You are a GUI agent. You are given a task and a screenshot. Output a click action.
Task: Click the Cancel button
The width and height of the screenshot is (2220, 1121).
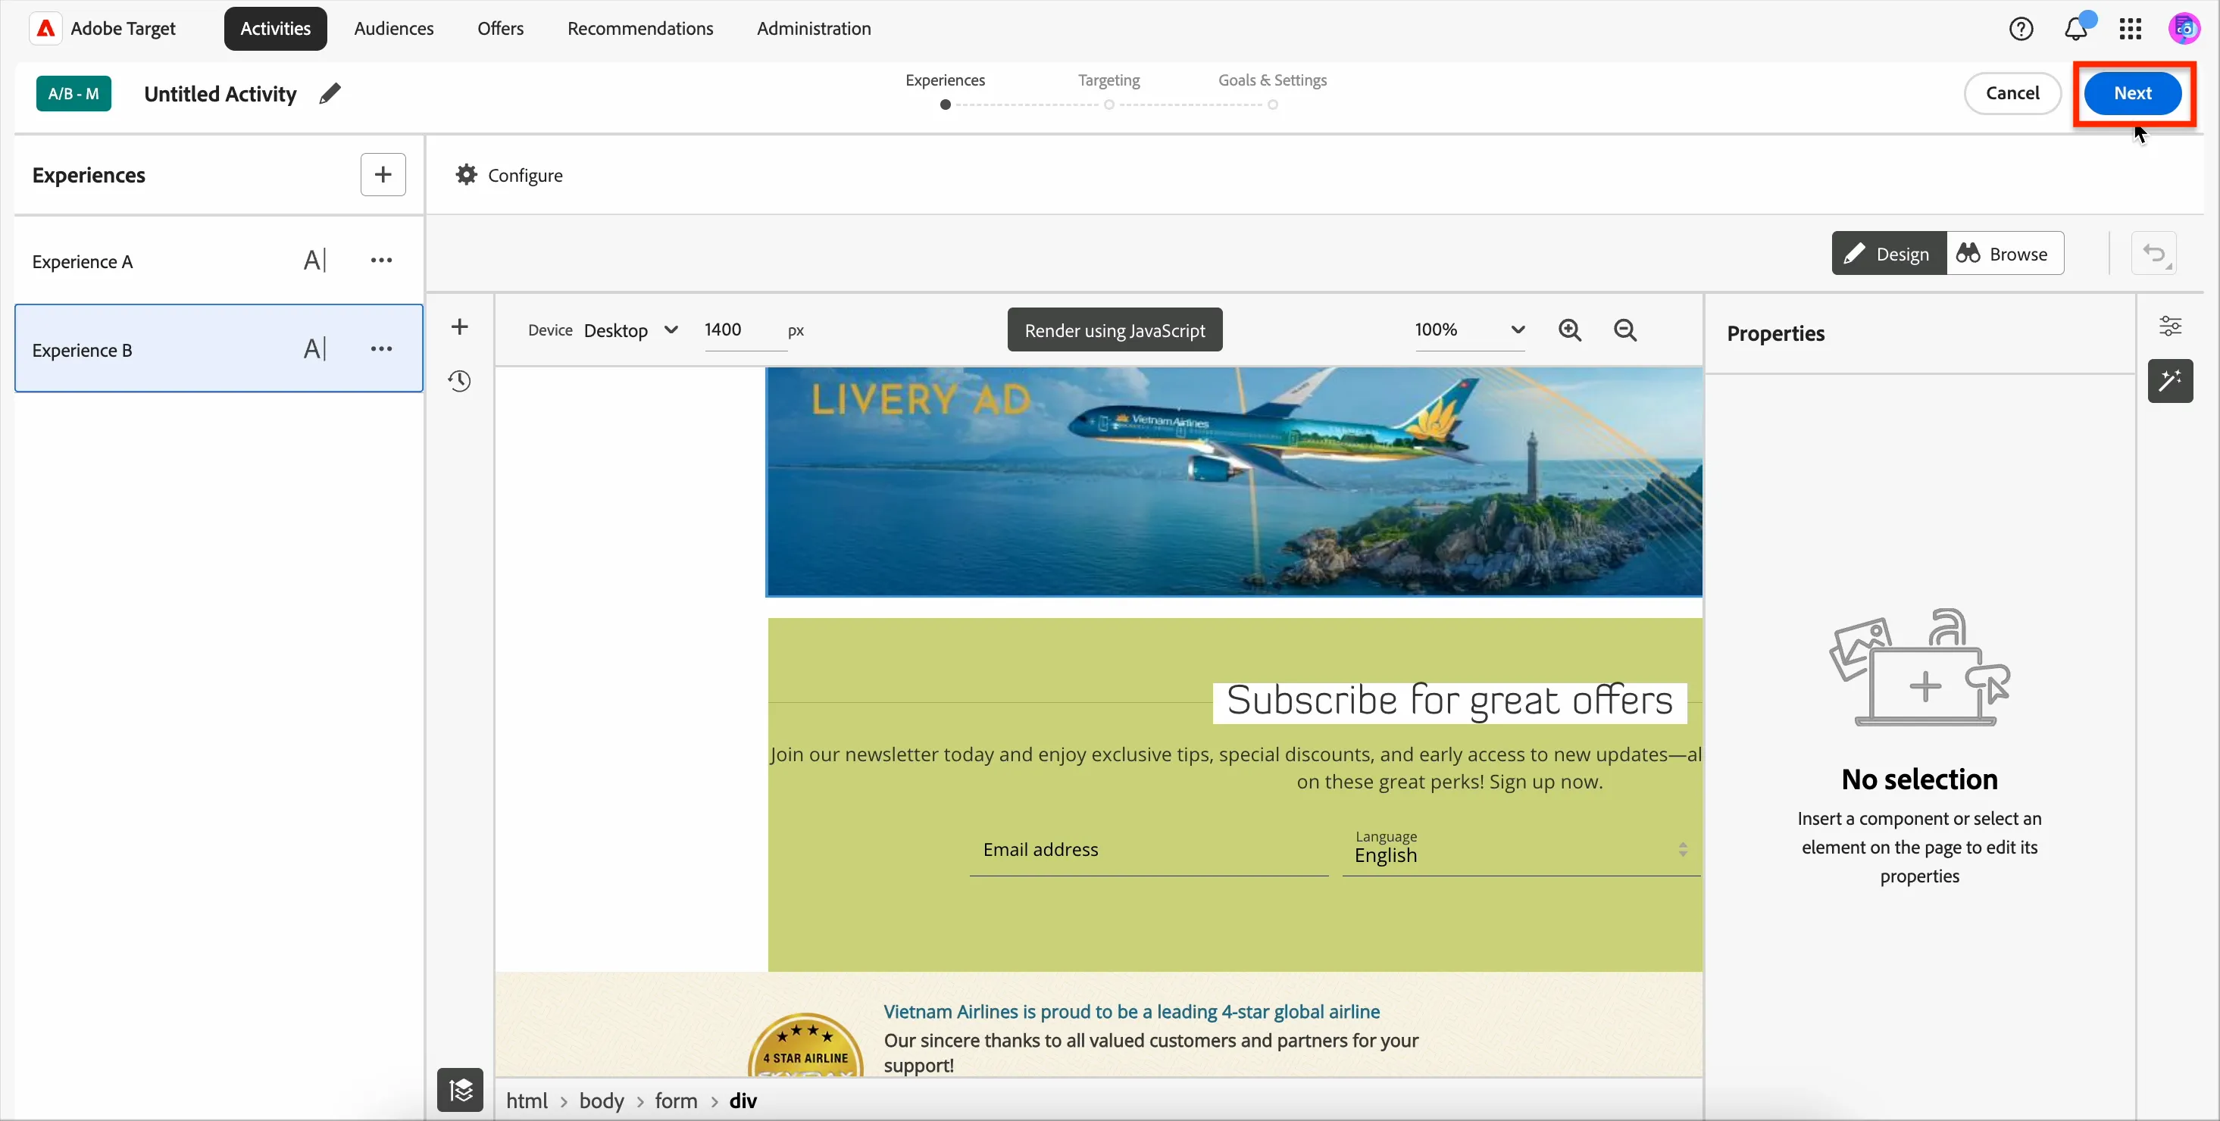(2012, 93)
